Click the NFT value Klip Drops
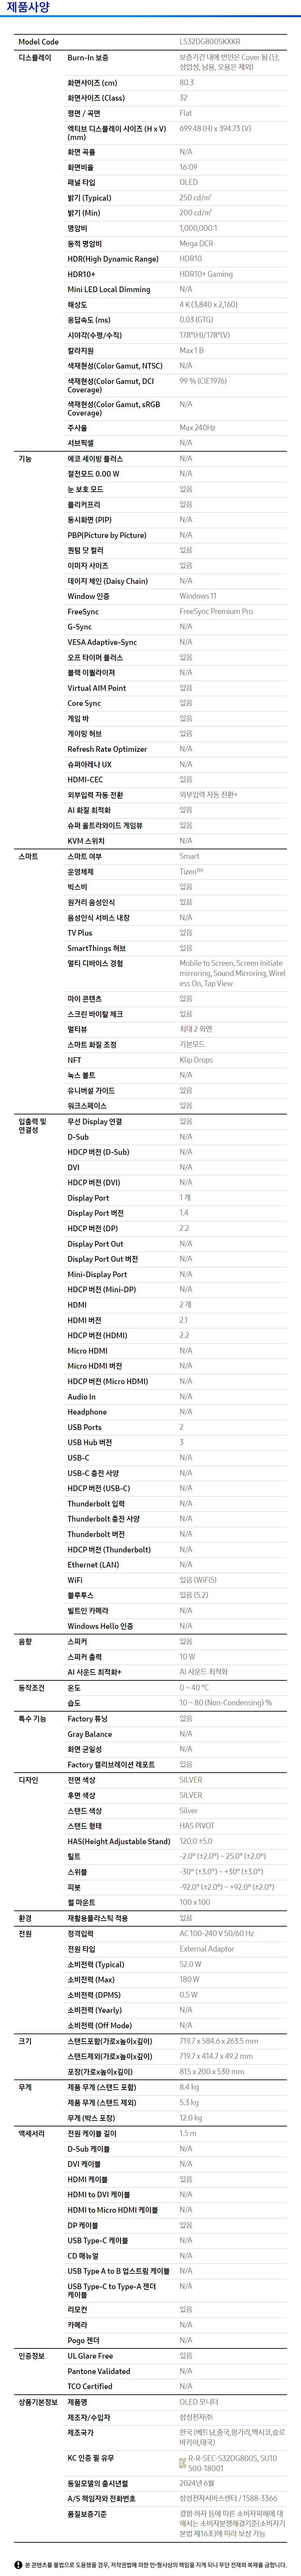The height and width of the screenshot is (2576, 301). [195, 1060]
